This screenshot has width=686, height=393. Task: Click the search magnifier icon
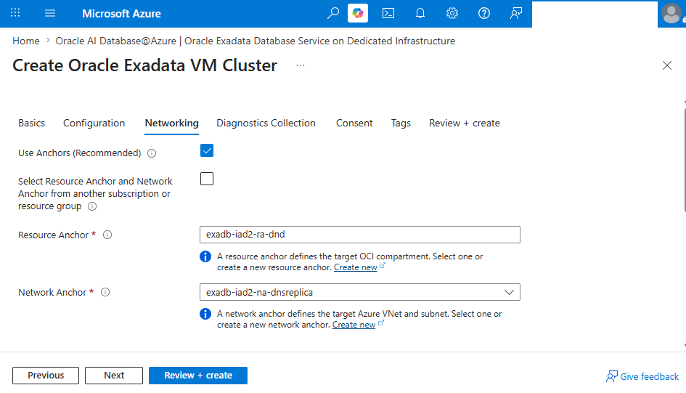coord(333,13)
